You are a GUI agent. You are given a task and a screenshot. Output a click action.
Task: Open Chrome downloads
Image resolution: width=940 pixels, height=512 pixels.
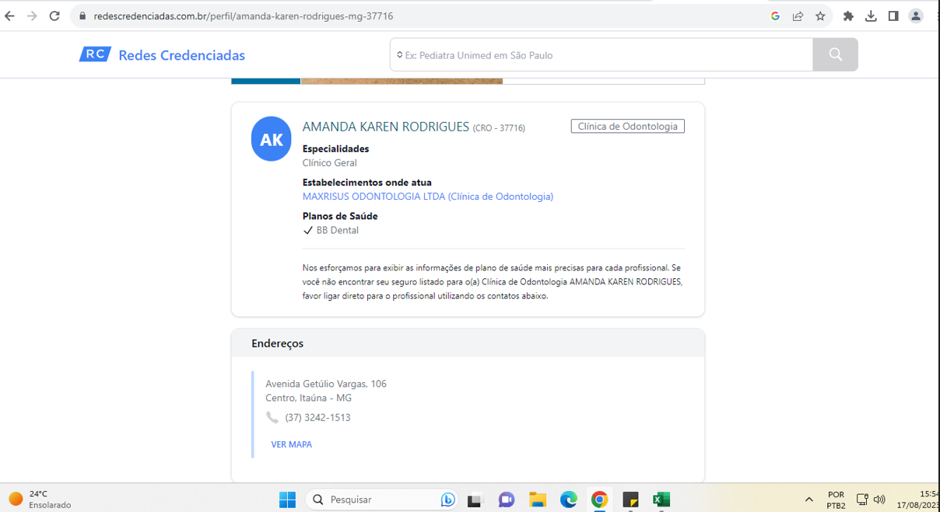(x=871, y=16)
